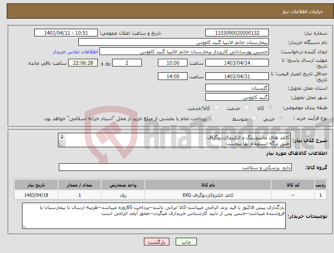Click the price validity date 1403/04/31
The height and width of the screenshot is (253, 334).
click(x=237, y=76)
